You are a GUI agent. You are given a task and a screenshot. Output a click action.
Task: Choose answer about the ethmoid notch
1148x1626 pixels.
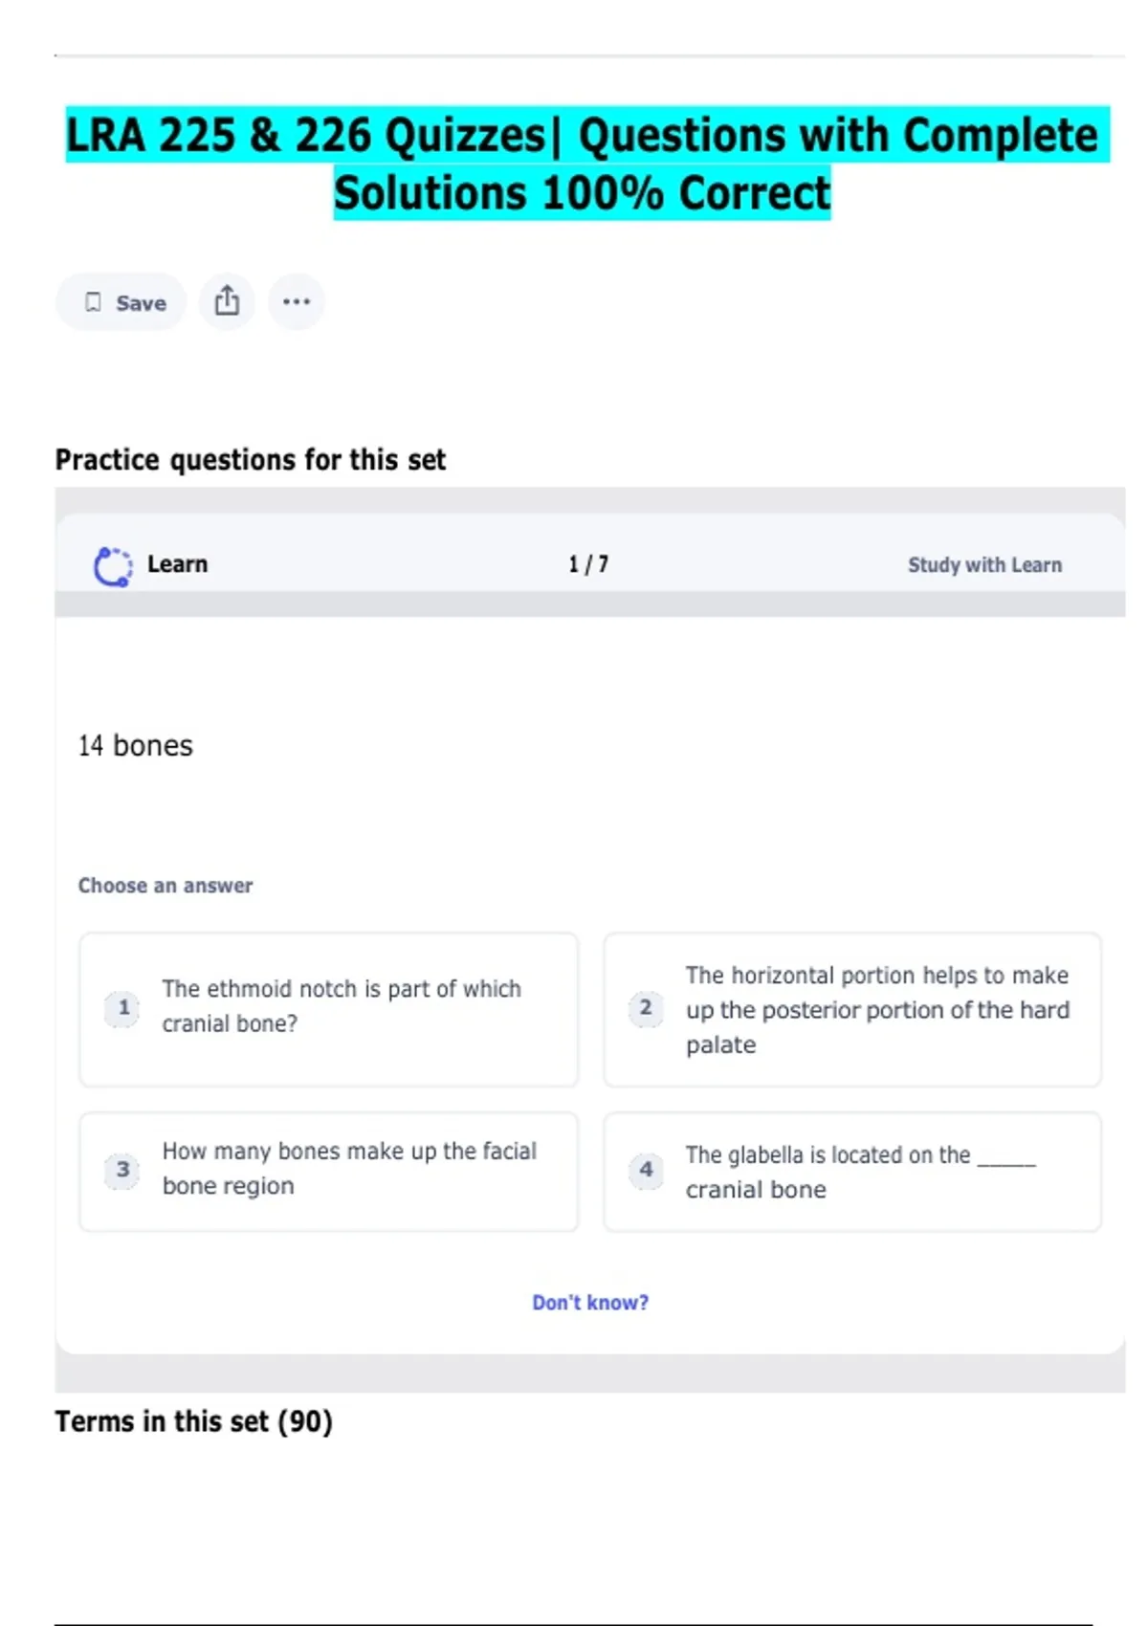click(342, 1006)
